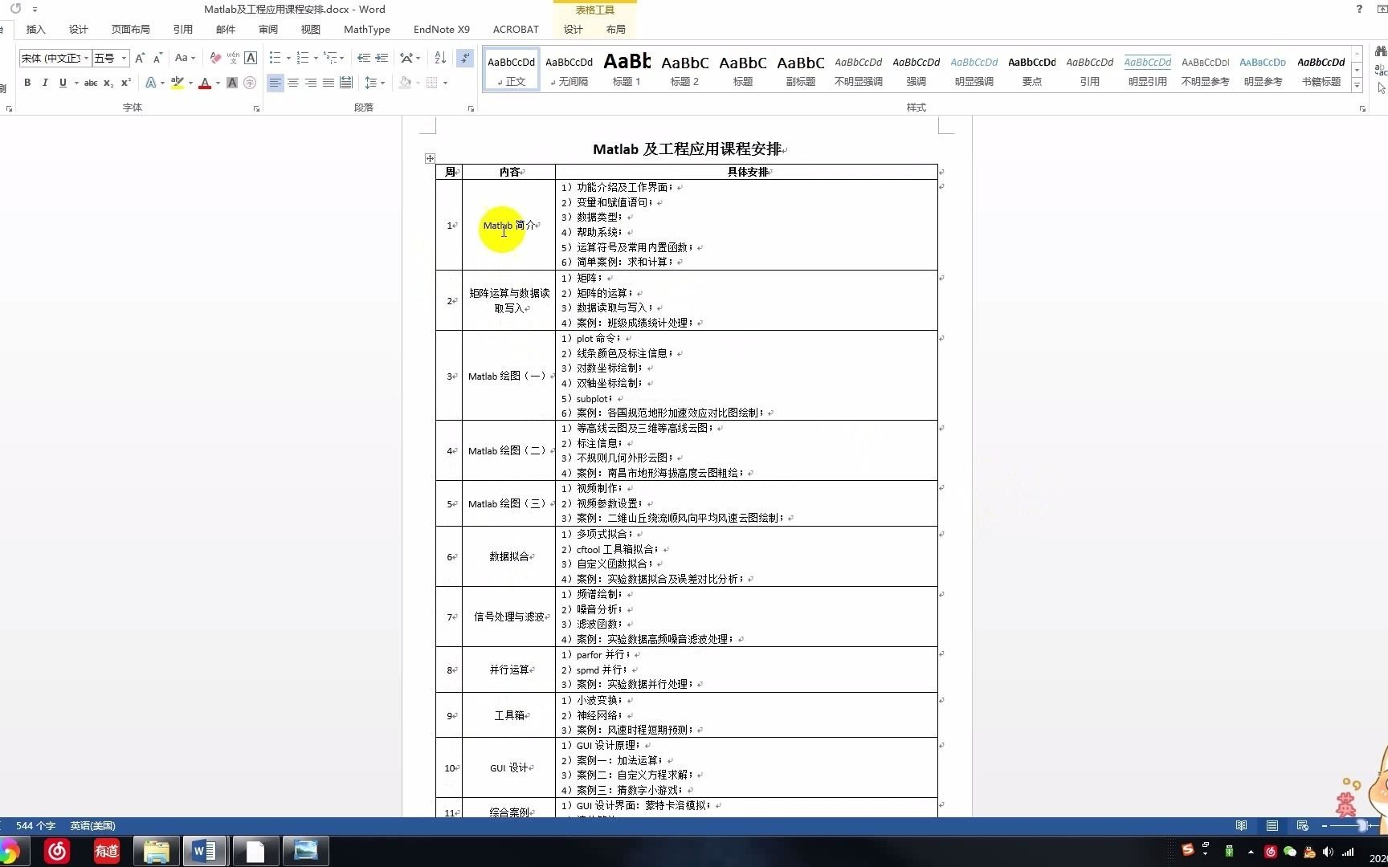Click the Justify alignment icon
The width and height of the screenshot is (1388, 867).
click(x=329, y=83)
